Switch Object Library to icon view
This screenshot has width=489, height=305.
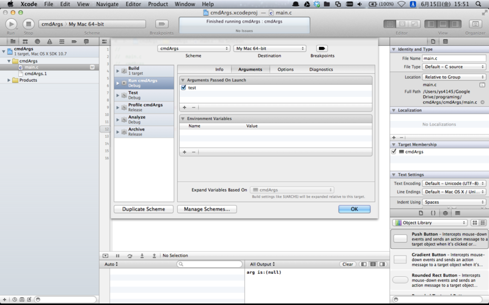pyautogui.click(x=474, y=223)
